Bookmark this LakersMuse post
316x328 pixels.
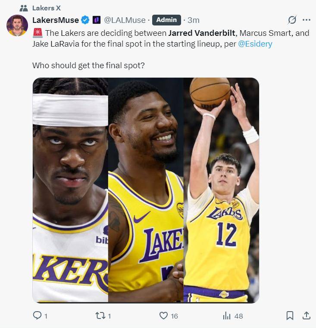click(x=290, y=315)
